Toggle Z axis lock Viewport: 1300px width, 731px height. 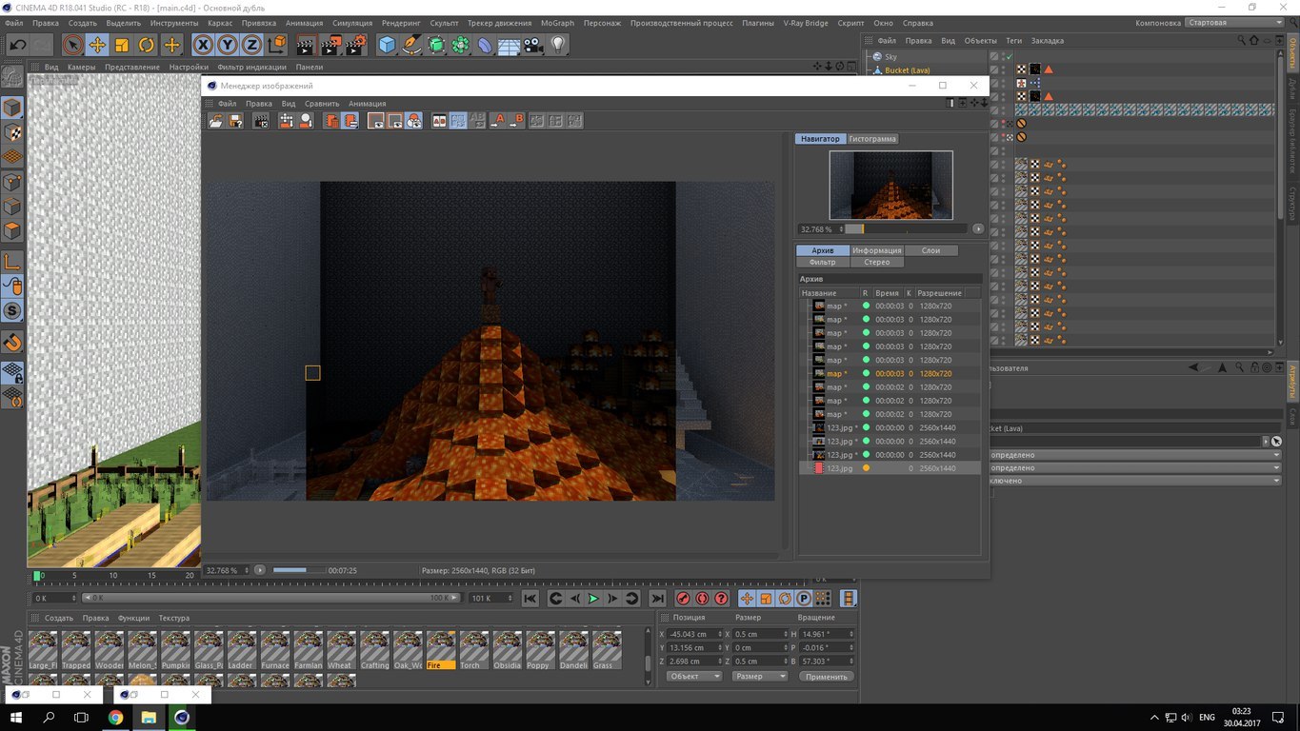[x=251, y=45]
